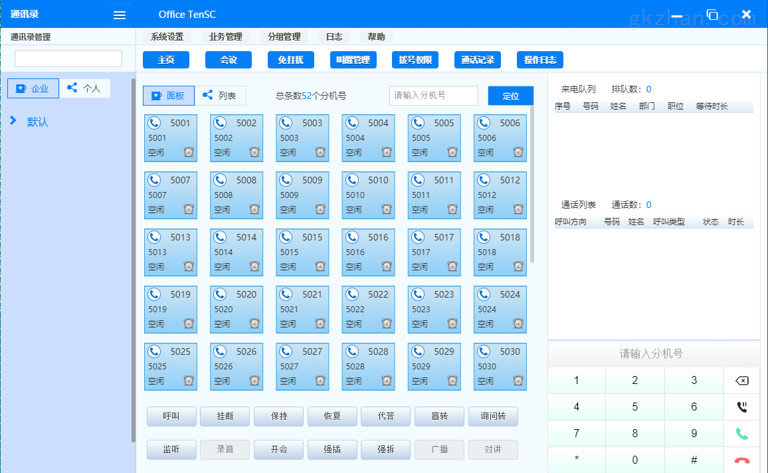The image size is (768, 473).
Task: Click the 定位 locate button
Action: tap(510, 95)
